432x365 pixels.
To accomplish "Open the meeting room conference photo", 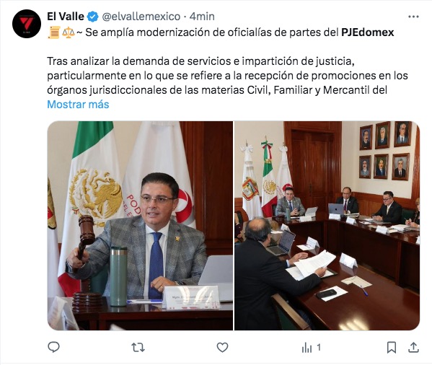I will [327, 226].
